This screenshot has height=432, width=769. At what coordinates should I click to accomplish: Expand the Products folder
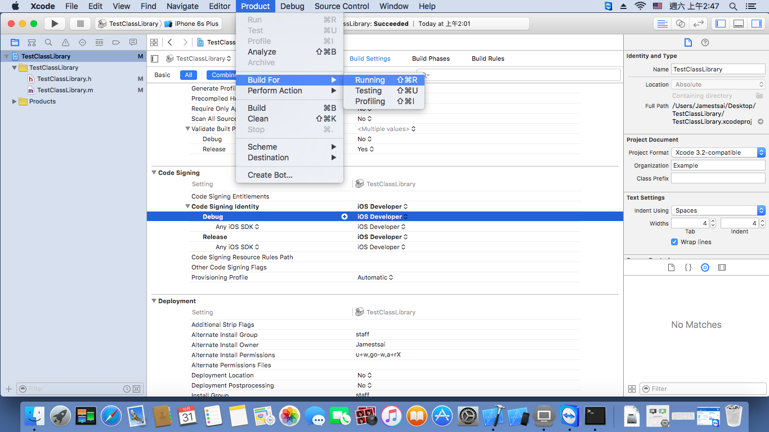point(15,101)
